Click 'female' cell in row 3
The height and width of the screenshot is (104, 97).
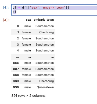click(x=26, y=44)
